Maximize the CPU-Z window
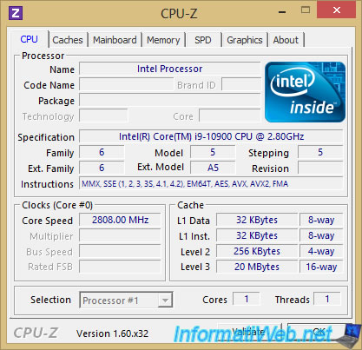Image resolution: width=362 pixels, height=350 pixels. 306,10
